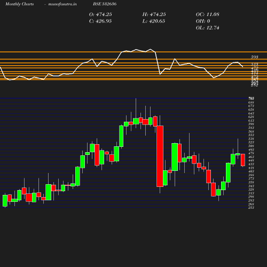
Task: Click the final red candle at the chart's right end
Action: tap(243, 160)
